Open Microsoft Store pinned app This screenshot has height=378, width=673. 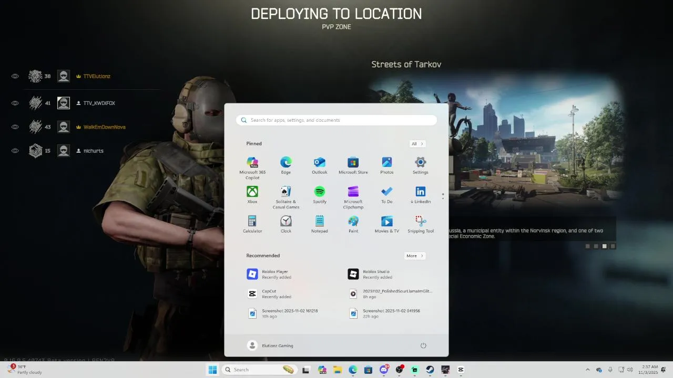353,166
